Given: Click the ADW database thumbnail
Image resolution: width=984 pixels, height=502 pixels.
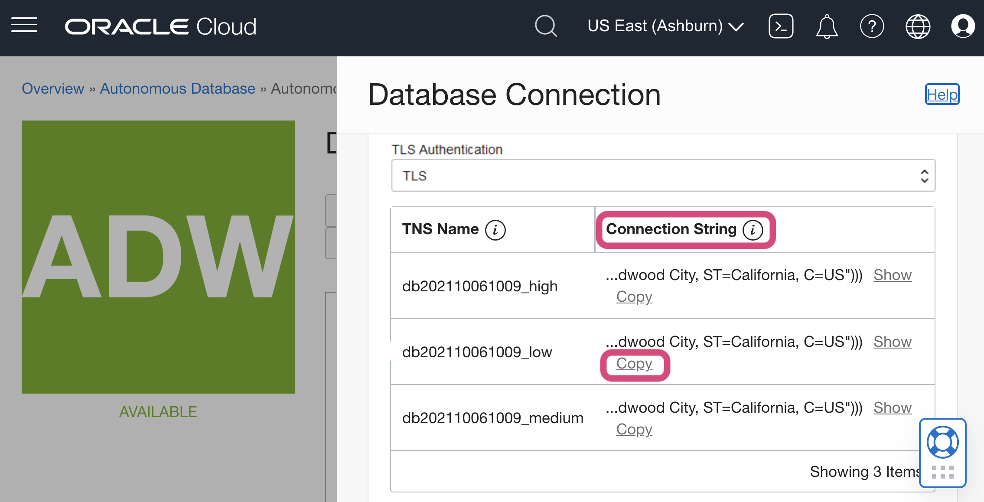Looking at the screenshot, I should [x=158, y=257].
